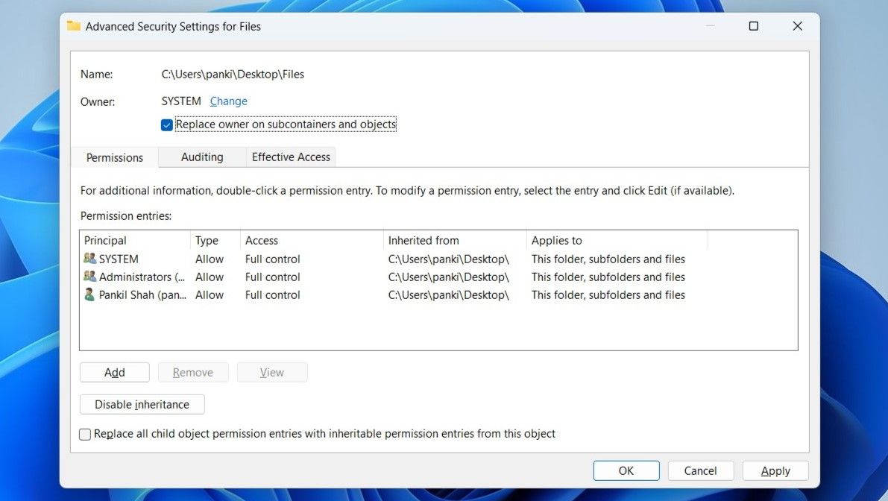Confirm settings with the OK button
888x501 pixels.
click(626, 470)
